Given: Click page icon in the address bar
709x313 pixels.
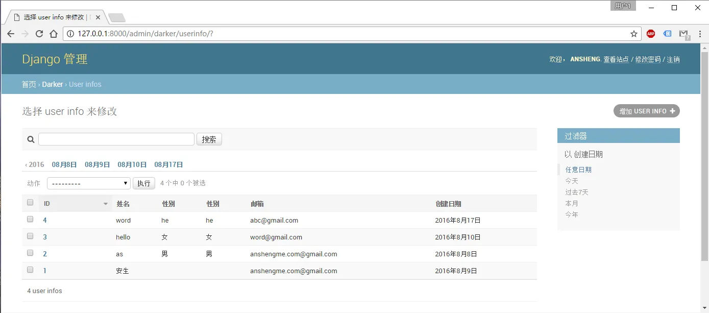Looking at the screenshot, I should point(70,34).
